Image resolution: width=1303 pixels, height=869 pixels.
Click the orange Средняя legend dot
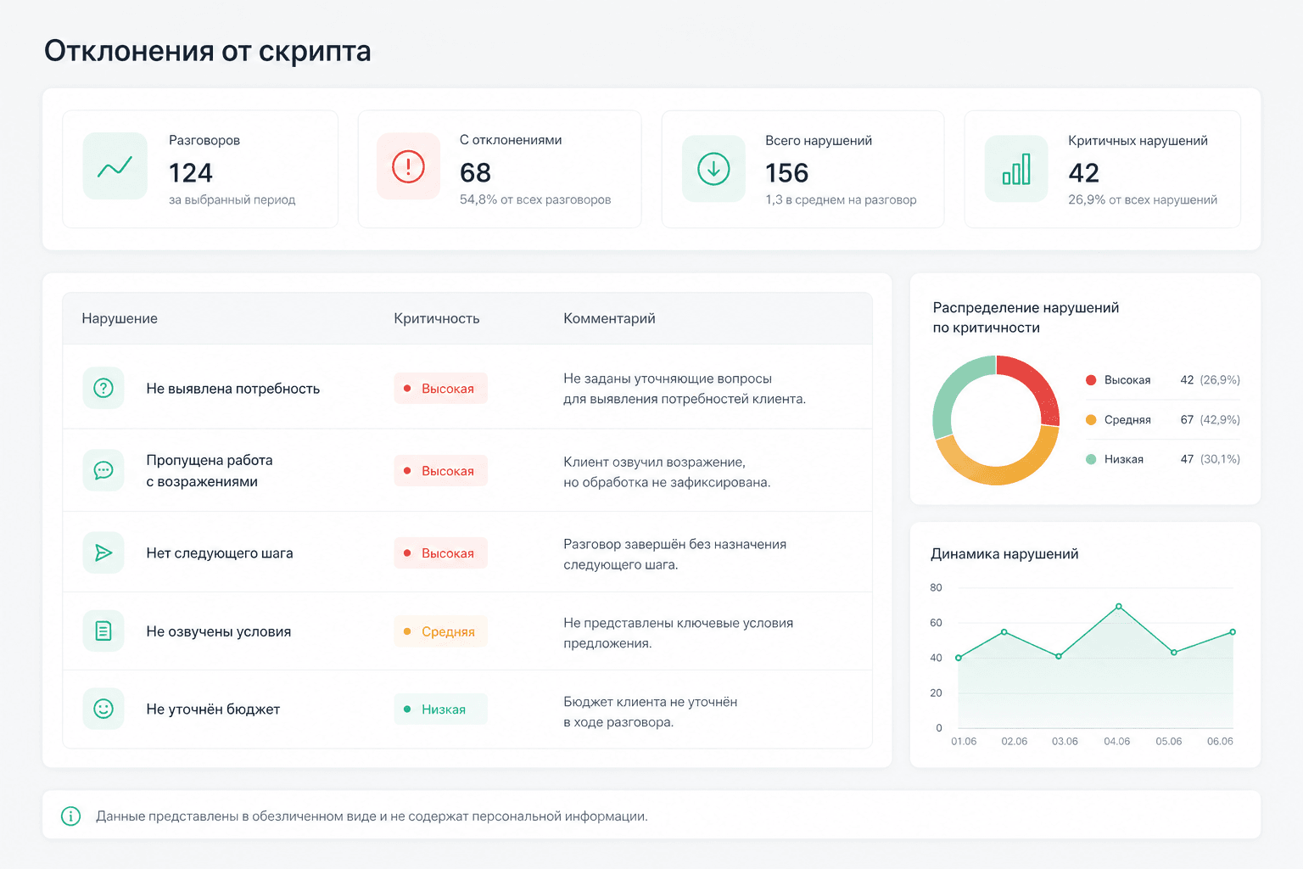[x=1091, y=419]
